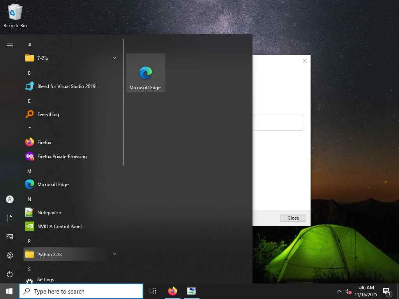This screenshot has height=299, width=399.
Task: Select the 'P' letter section header
Action: pyautogui.click(x=29, y=241)
